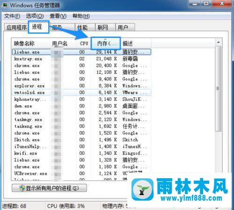Sort by 内存 column header

point(106,43)
